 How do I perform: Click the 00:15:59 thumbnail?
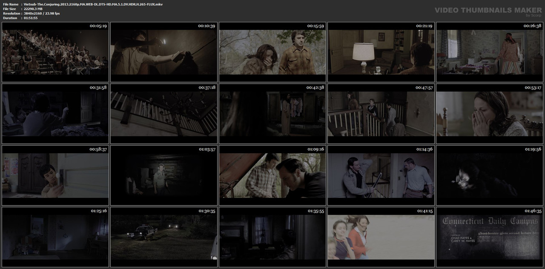(272, 52)
